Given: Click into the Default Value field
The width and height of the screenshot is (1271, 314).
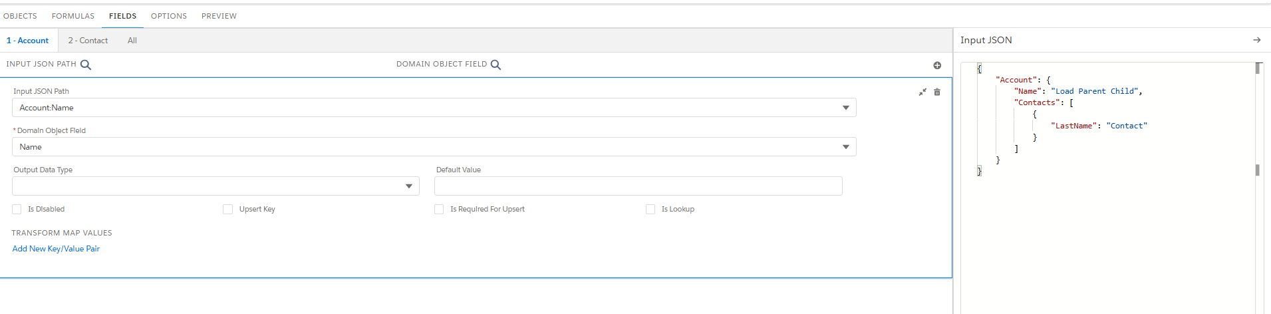Looking at the screenshot, I should pos(638,186).
